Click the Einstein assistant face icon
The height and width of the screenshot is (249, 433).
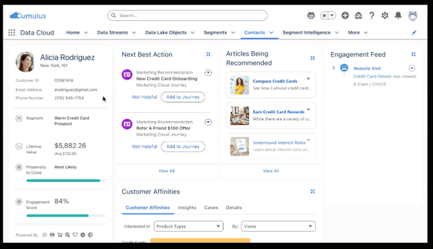pos(311,15)
